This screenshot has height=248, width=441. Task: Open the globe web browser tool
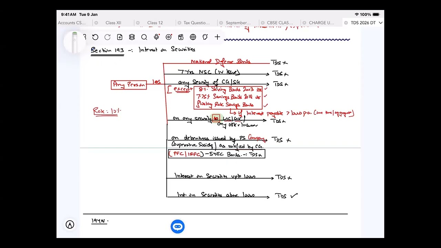tap(193, 37)
